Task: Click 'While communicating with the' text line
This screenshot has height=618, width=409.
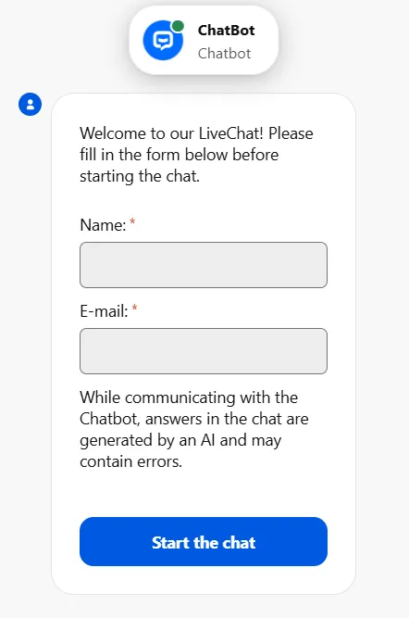Action: 189,397
